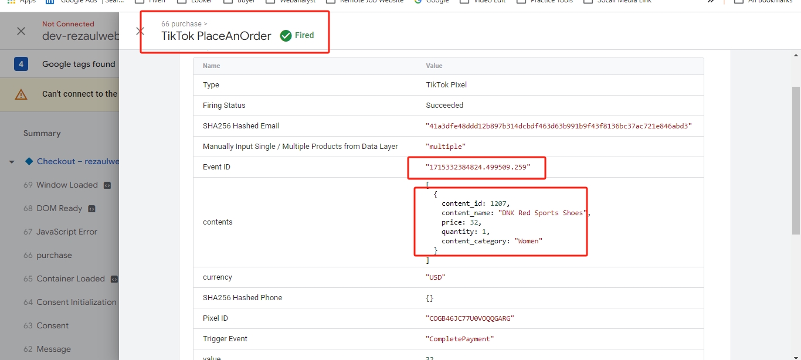The image size is (801, 360).
Task: Click the "multiple" value
Action: [x=446, y=147]
